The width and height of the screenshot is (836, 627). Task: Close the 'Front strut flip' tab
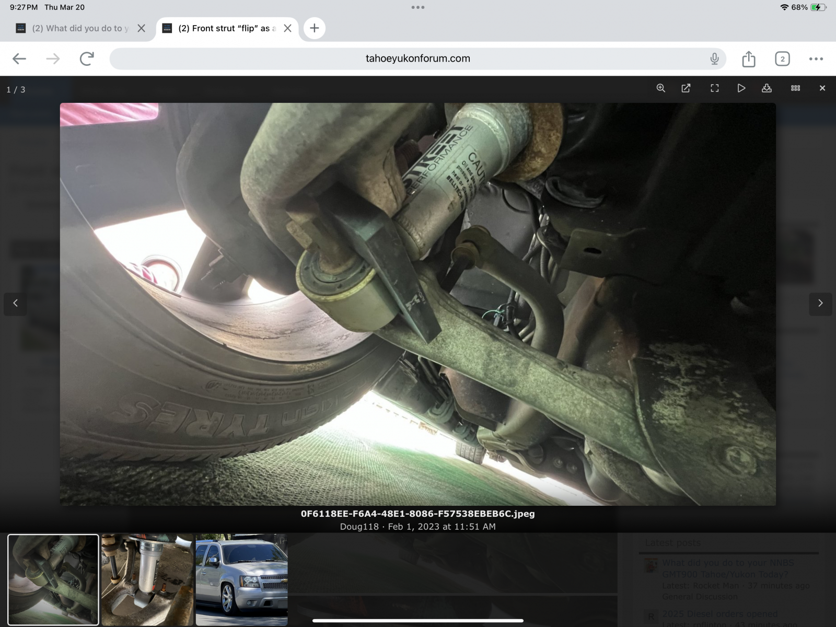[x=287, y=28]
